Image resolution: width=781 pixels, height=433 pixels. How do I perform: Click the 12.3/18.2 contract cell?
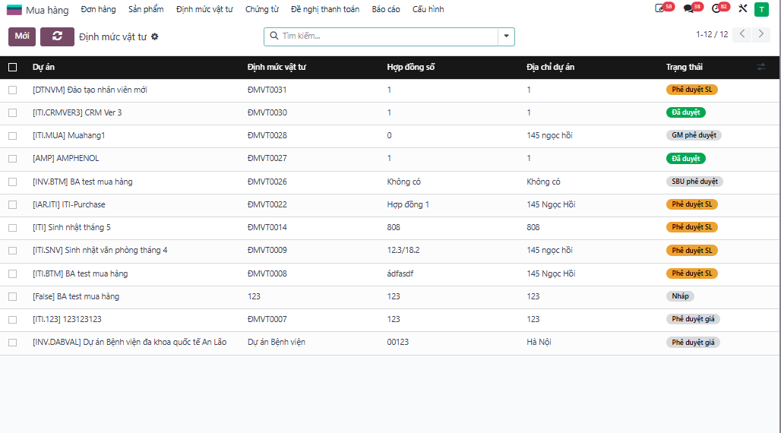(403, 250)
